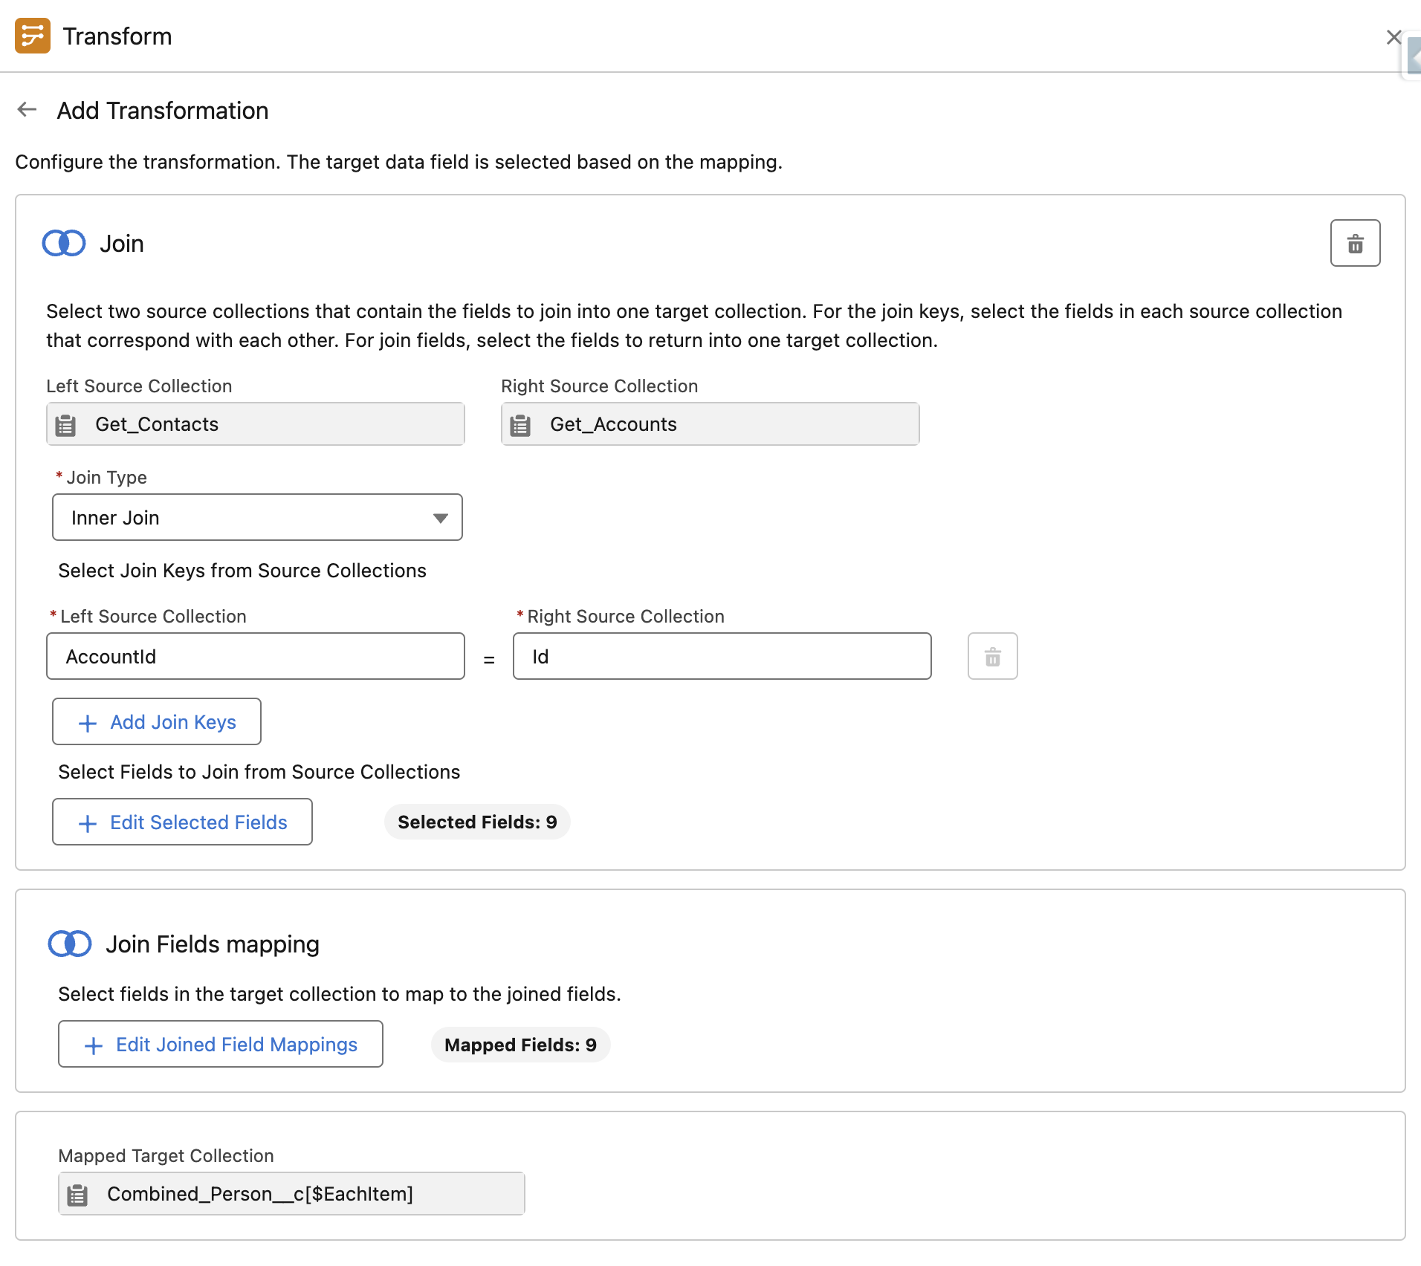Viewport: 1421px width, 1266px height.
Task: Click the collection icon beside Get_Accounts
Action: click(x=521, y=424)
